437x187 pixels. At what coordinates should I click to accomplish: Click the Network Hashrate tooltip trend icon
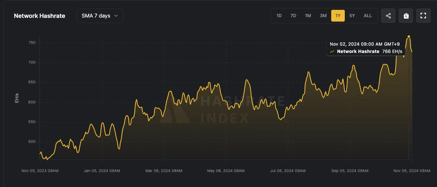coord(332,51)
